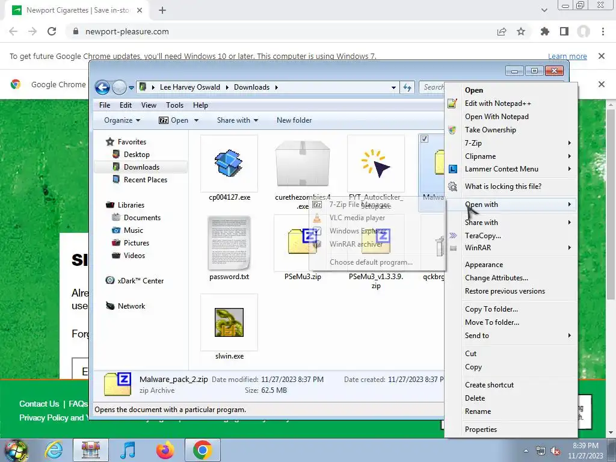Expand address bar history dropdown
This screenshot has width=616, height=462.
point(393,87)
